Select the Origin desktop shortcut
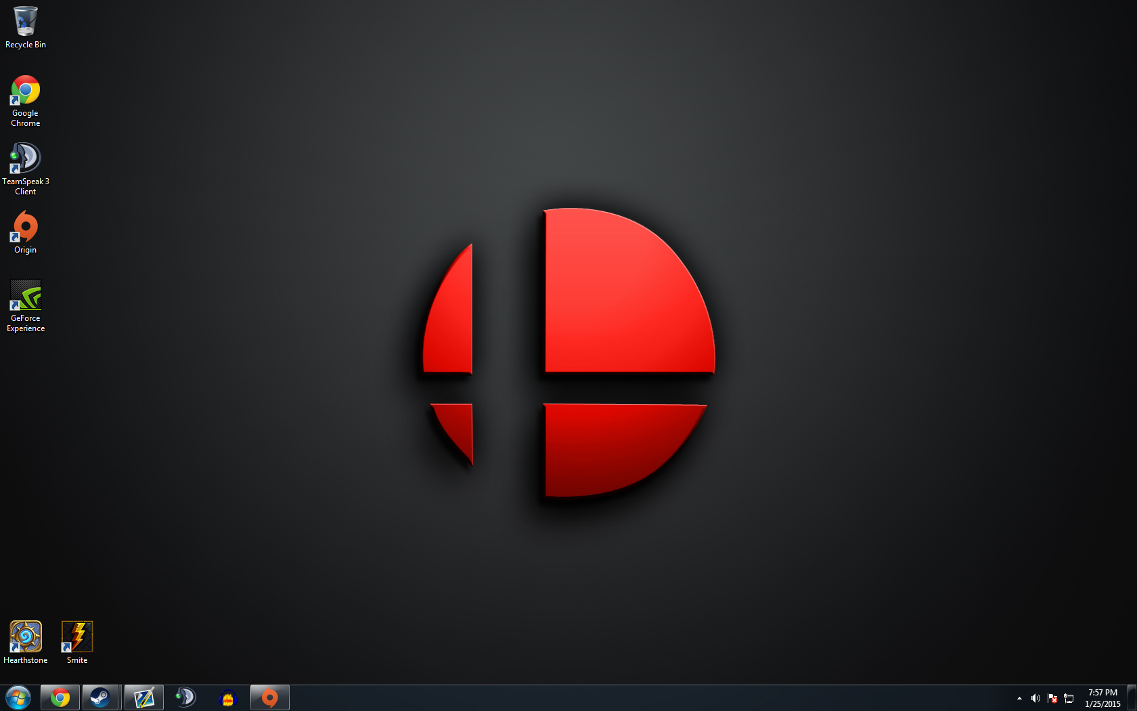This screenshot has height=711, width=1137. [x=26, y=232]
